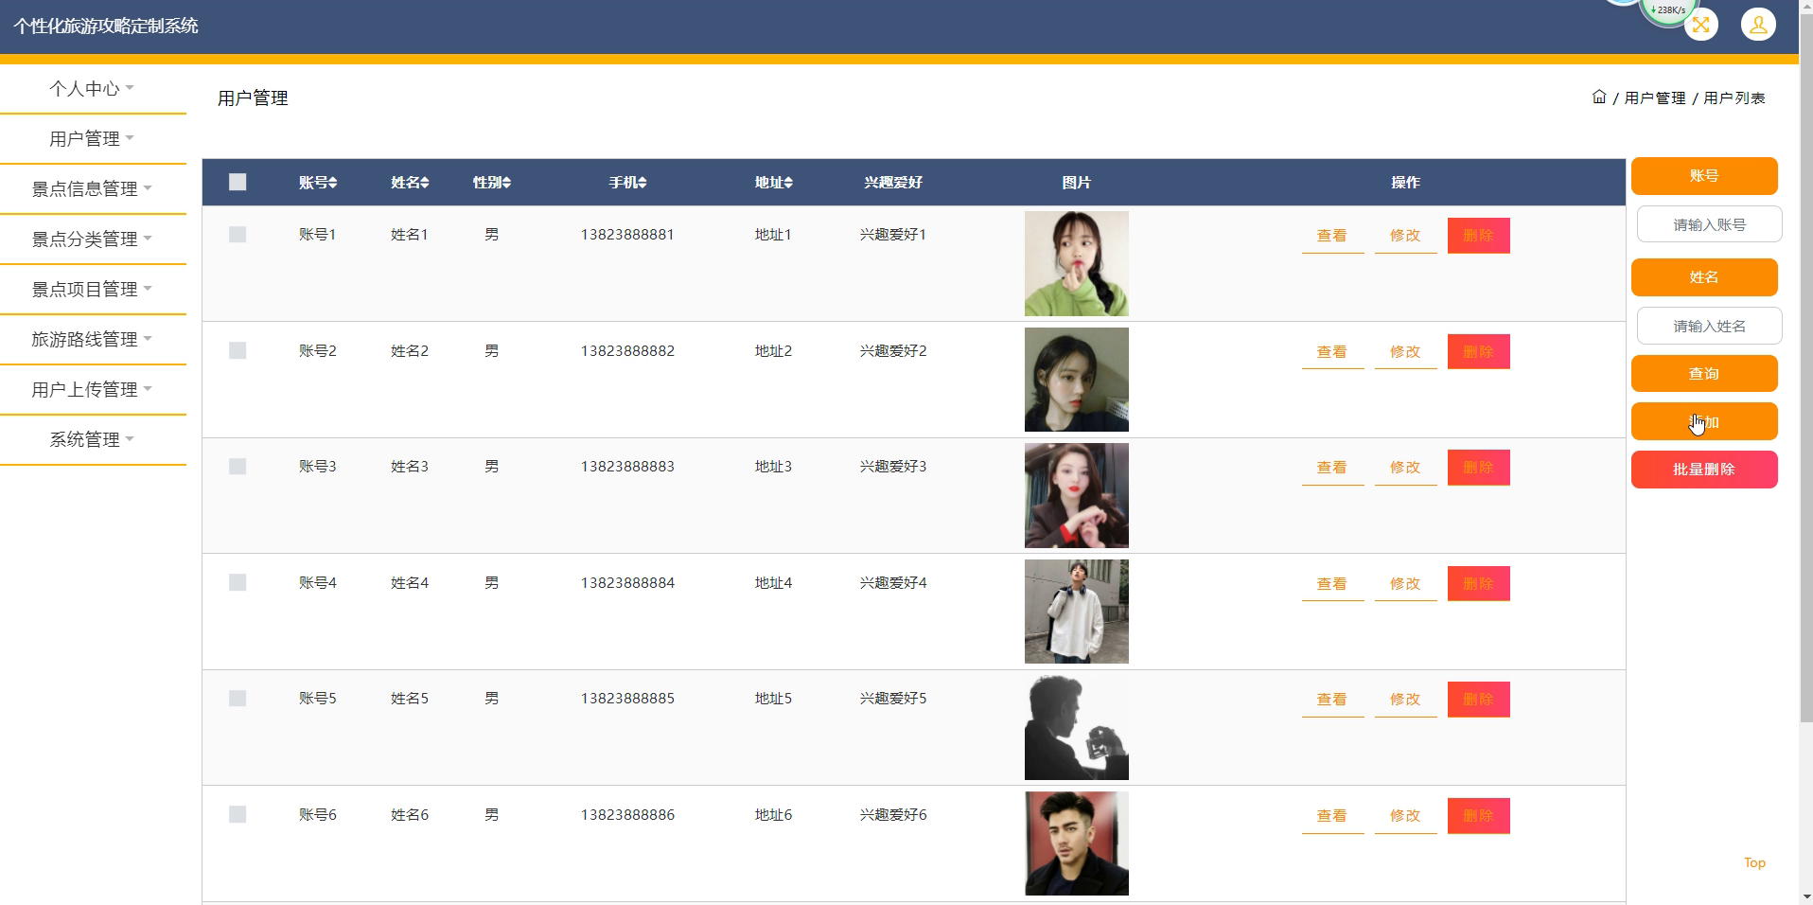Click the 查询 search button
1813x905 pixels.
click(x=1704, y=373)
